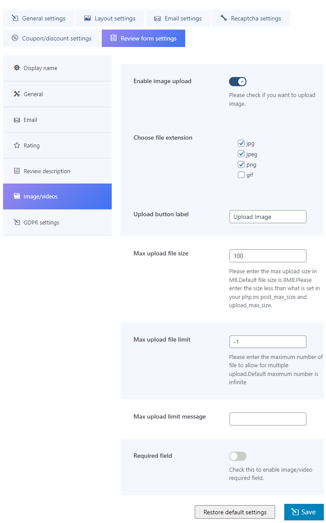This screenshot has width=326, height=523.
Task: Click the icon beside GDPR settings
Action: tap(17, 222)
